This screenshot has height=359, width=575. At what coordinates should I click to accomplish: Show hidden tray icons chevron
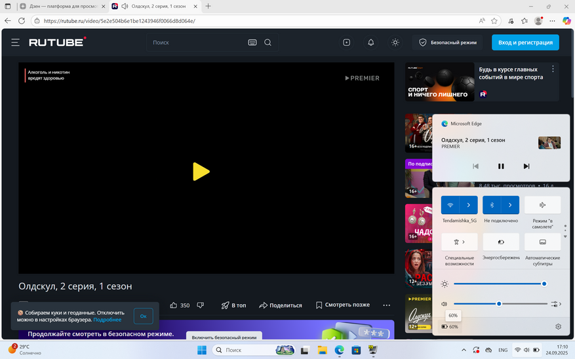(x=464, y=350)
